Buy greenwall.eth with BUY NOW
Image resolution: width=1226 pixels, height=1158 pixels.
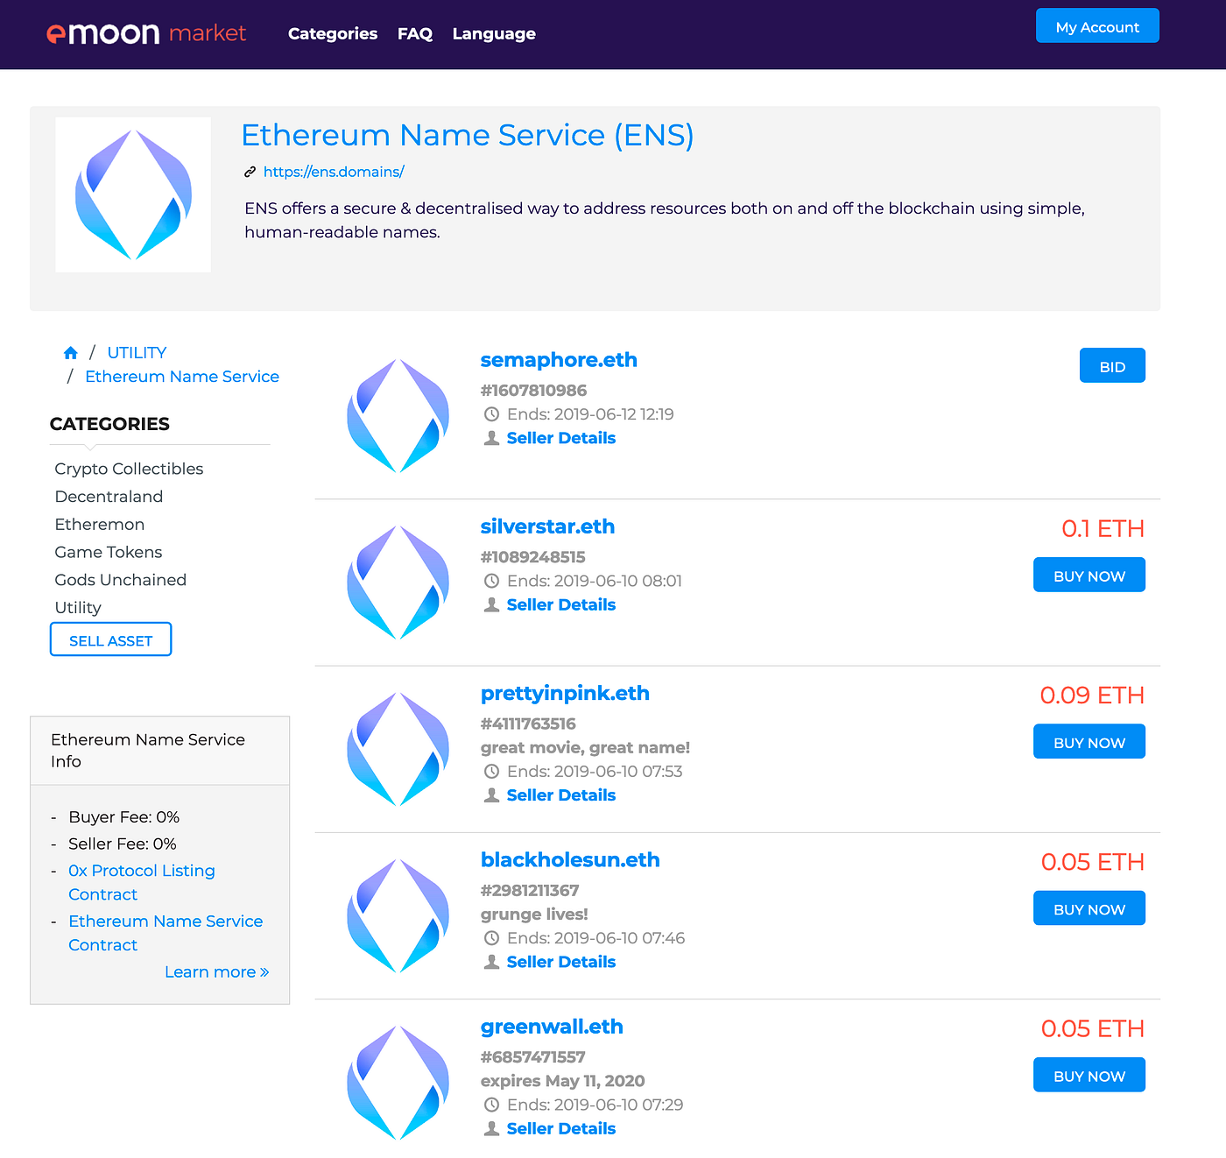coord(1089,1075)
